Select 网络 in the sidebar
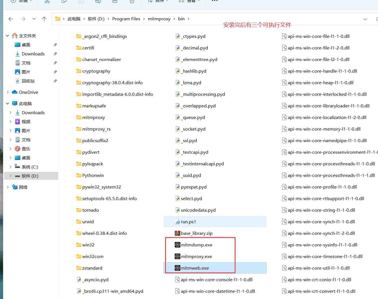The height and width of the screenshot is (299, 378). click(23, 187)
